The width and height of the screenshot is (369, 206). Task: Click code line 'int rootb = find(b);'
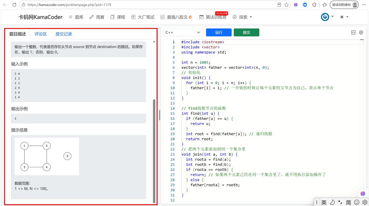[208, 164]
